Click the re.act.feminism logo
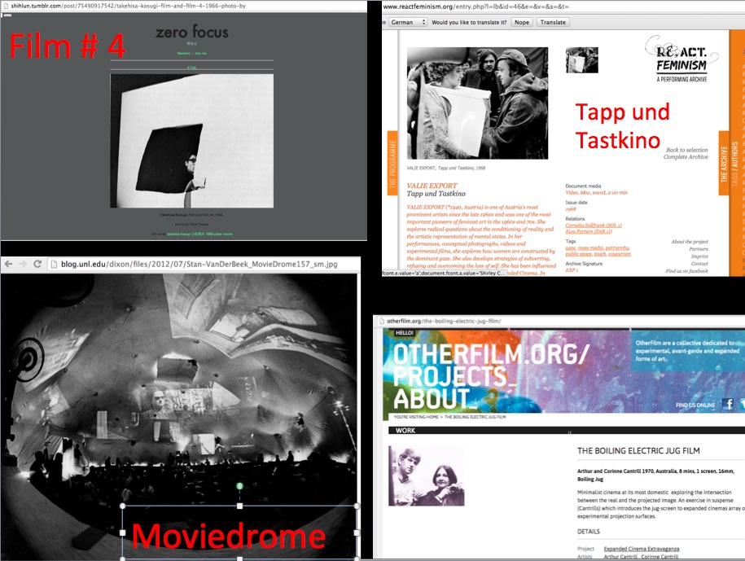The image size is (745, 561). 681,59
